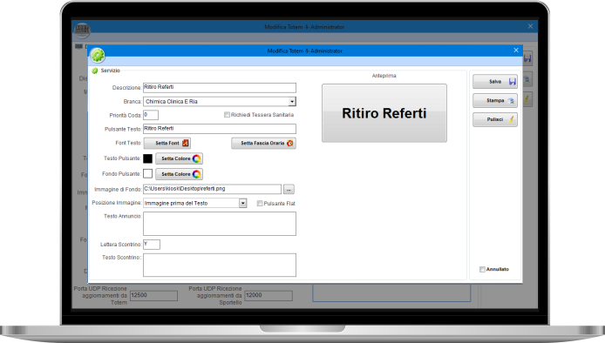605x343 pixels.
Task: Click the Lettera Scontrino input field
Action: tap(152, 245)
